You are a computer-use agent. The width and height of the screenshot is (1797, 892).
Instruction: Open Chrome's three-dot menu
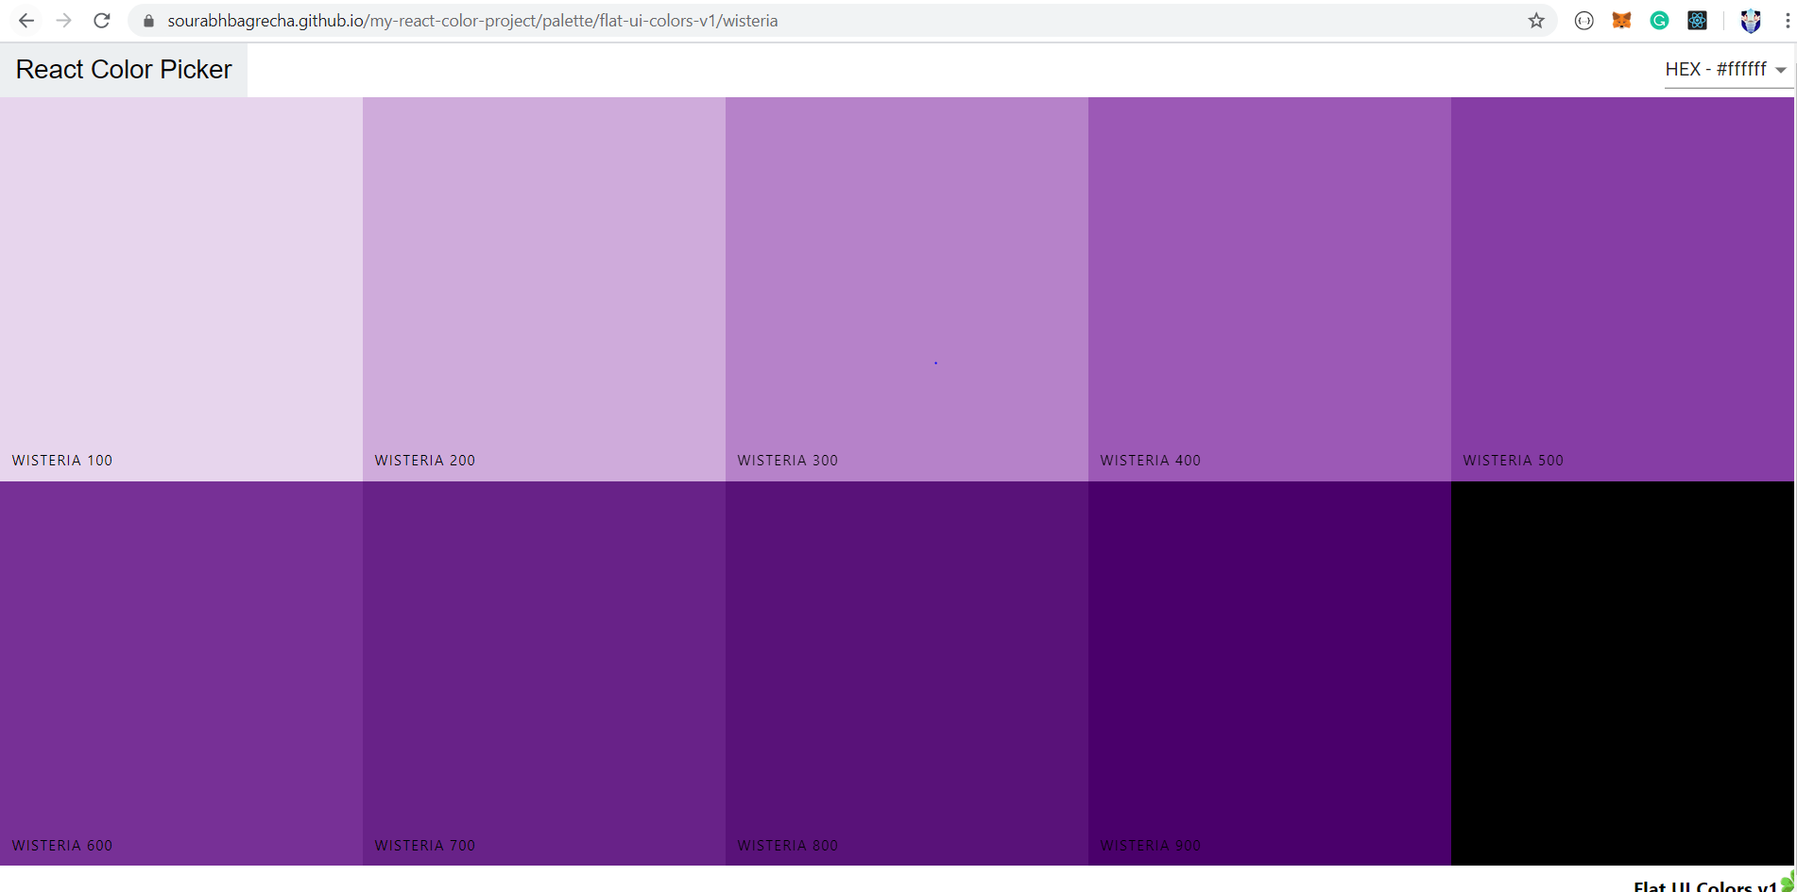(x=1788, y=21)
